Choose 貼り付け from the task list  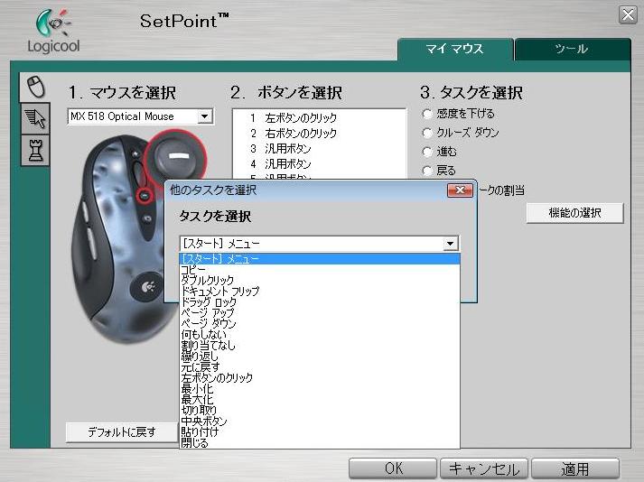click(320, 432)
